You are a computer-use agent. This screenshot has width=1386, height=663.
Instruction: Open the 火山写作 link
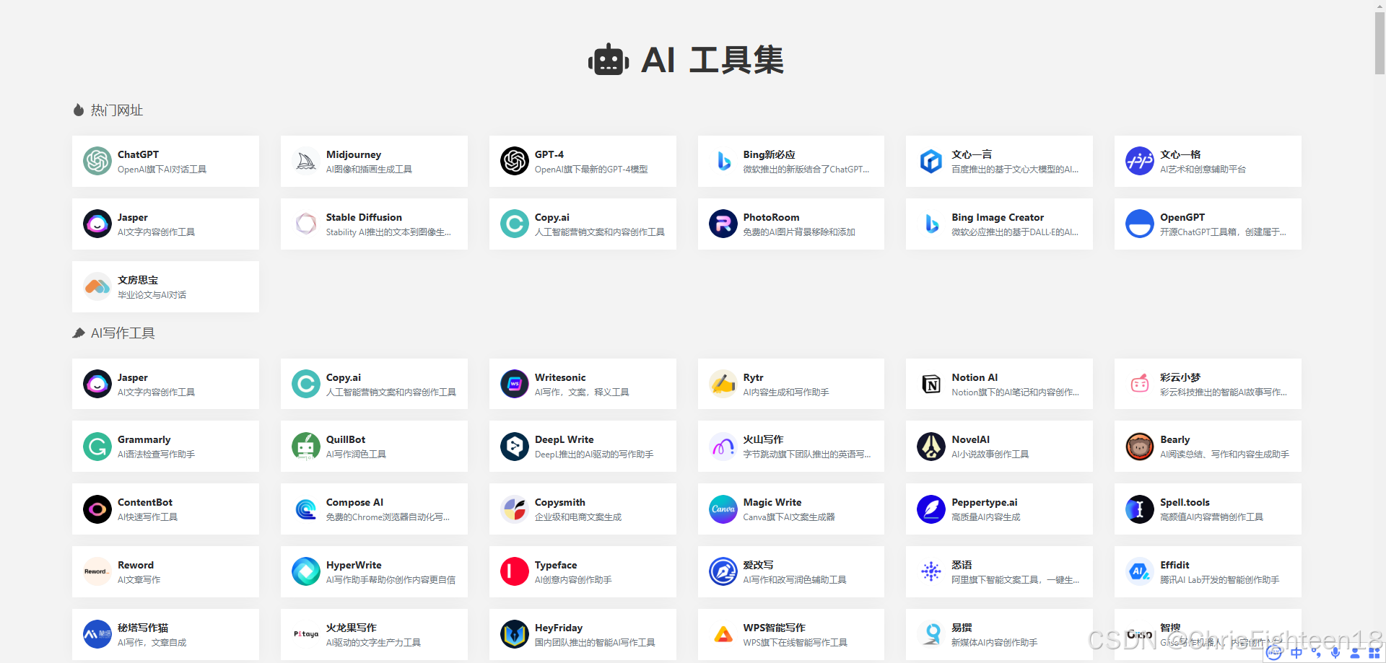(790, 447)
